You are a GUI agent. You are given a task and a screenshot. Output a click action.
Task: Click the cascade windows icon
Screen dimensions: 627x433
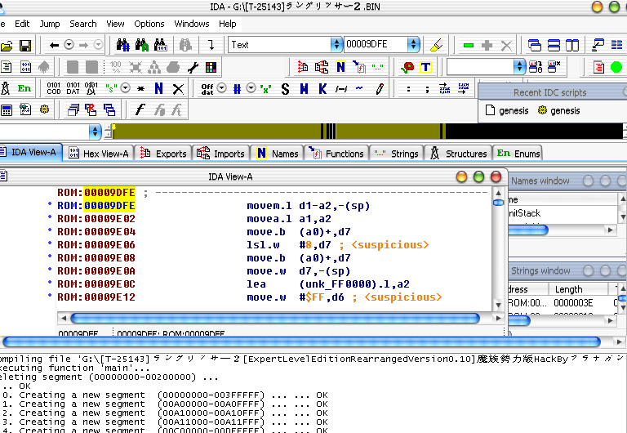(534, 45)
